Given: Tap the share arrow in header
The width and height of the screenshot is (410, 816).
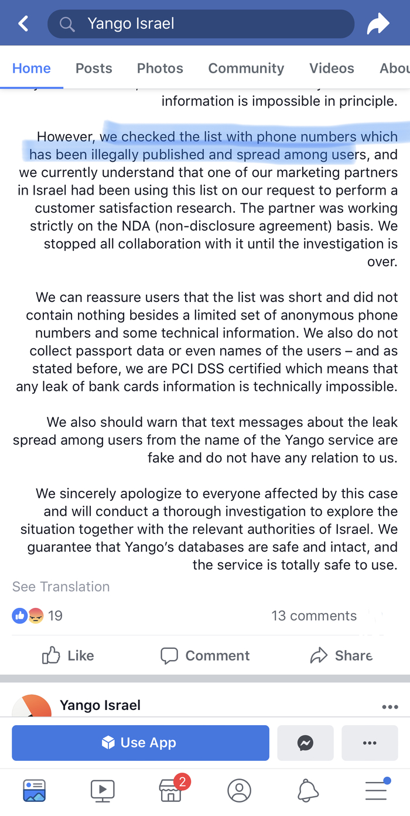Looking at the screenshot, I should tap(377, 24).
